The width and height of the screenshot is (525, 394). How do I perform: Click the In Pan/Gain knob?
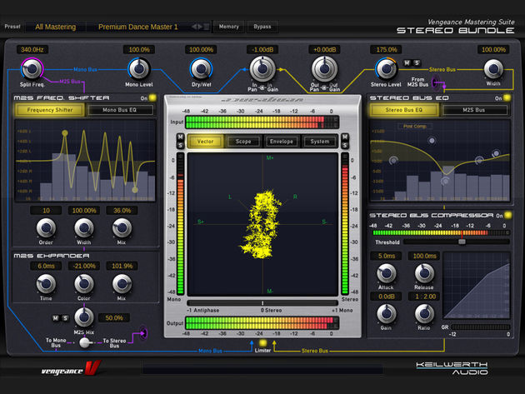262,68
